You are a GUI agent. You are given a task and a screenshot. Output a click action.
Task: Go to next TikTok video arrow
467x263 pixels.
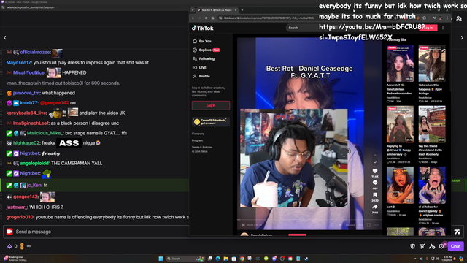click(375, 162)
